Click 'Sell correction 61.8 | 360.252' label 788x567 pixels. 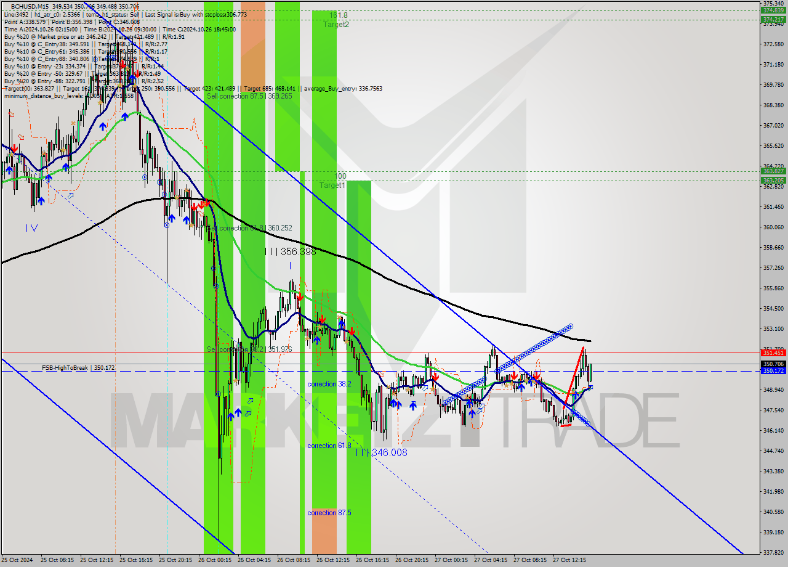point(249,228)
